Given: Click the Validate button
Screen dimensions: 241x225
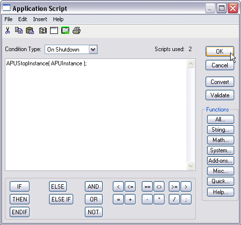Looking at the screenshot, I should click(220, 95).
